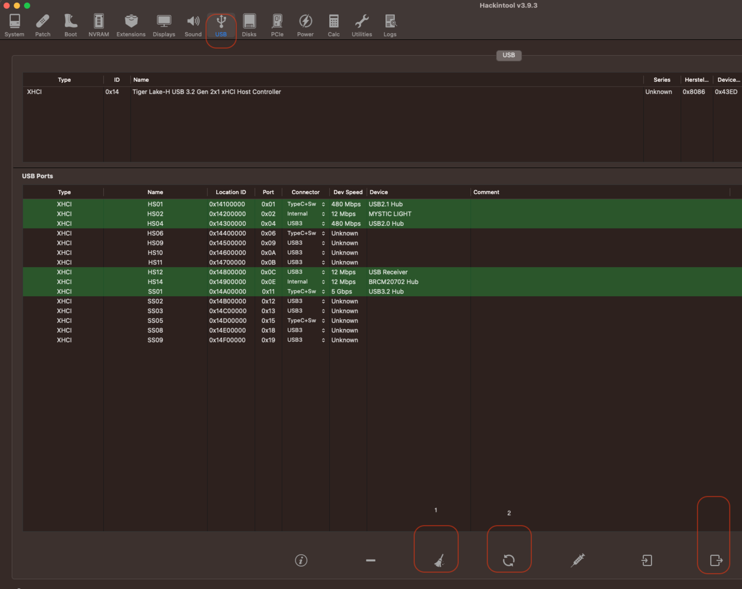Click the broom icon to clear ports
Viewport: 742px width, 589px height.
tap(439, 560)
